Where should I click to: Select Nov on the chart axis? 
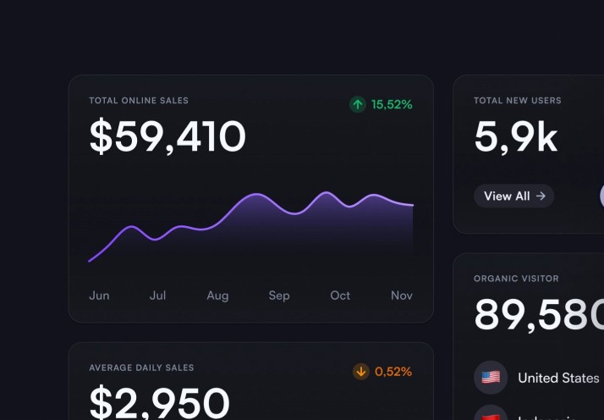[x=402, y=296]
